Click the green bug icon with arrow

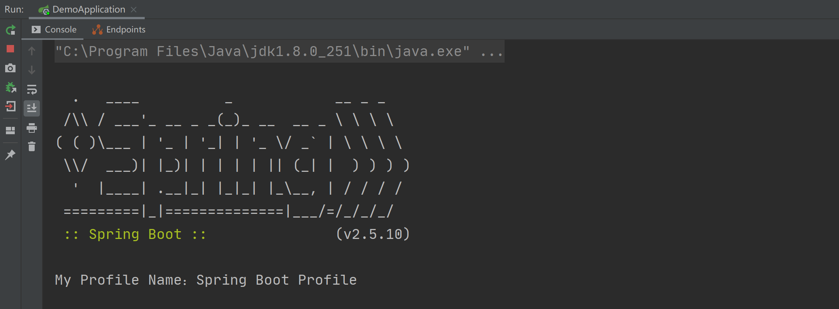11,87
